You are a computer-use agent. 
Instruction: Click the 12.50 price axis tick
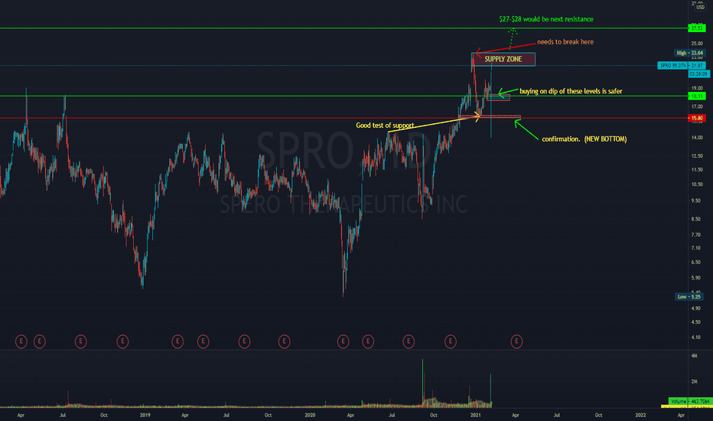697,156
